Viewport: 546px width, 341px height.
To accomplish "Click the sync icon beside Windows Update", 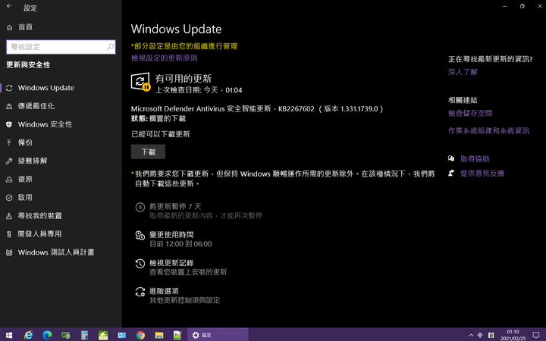I will (9, 88).
